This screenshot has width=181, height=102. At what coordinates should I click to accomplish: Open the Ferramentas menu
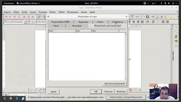(73, 12)
